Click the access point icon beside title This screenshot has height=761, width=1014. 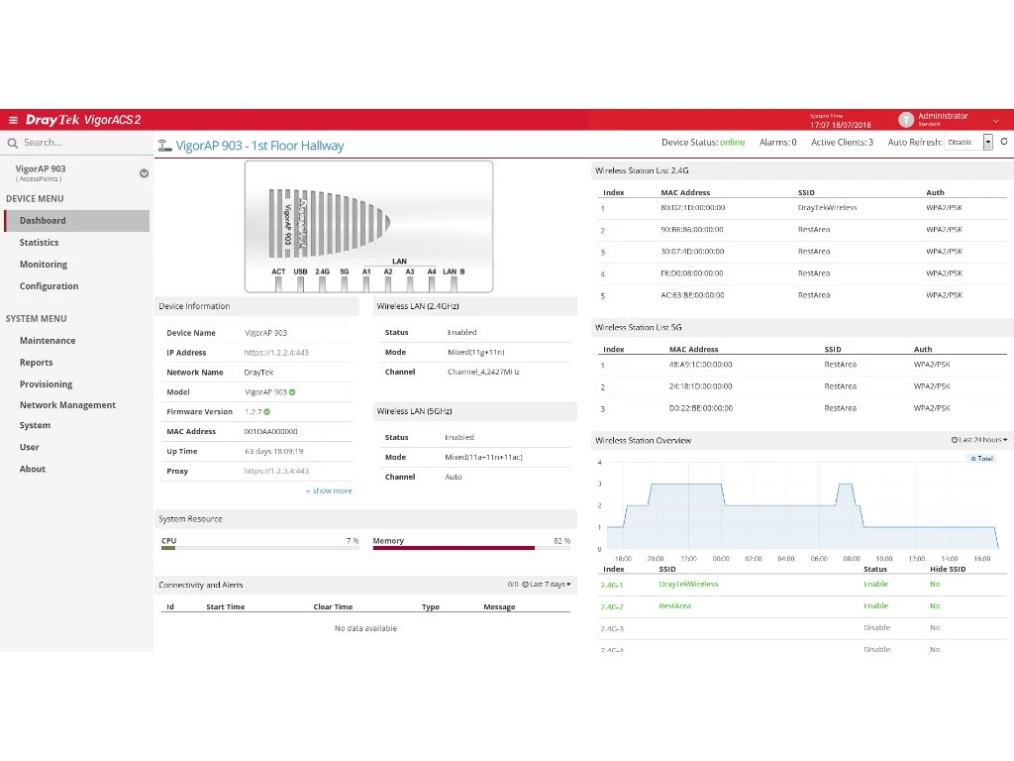coord(164,146)
